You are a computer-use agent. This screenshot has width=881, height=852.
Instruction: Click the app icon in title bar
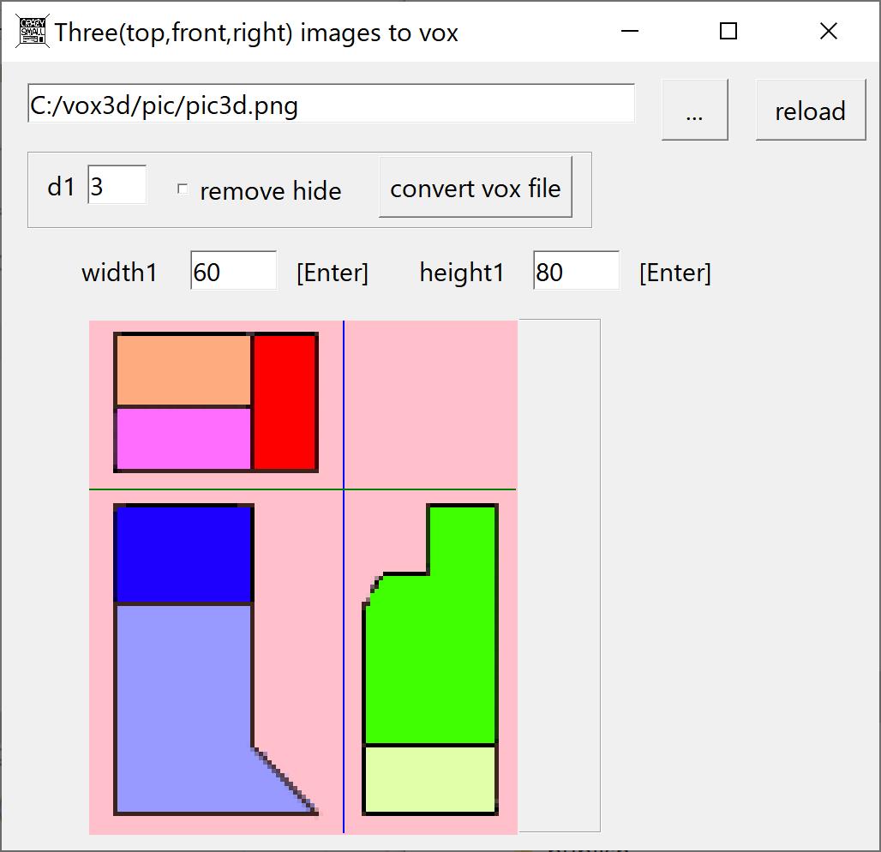[33, 32]
